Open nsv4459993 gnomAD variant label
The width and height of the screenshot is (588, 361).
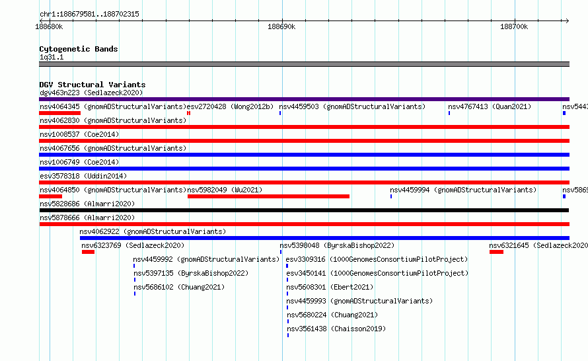click(359, 301)
